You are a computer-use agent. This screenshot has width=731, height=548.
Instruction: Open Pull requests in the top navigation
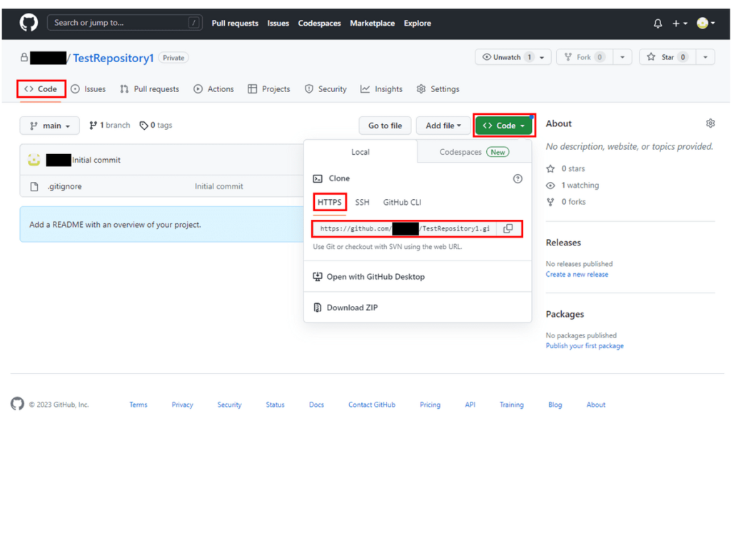point(235,24)
